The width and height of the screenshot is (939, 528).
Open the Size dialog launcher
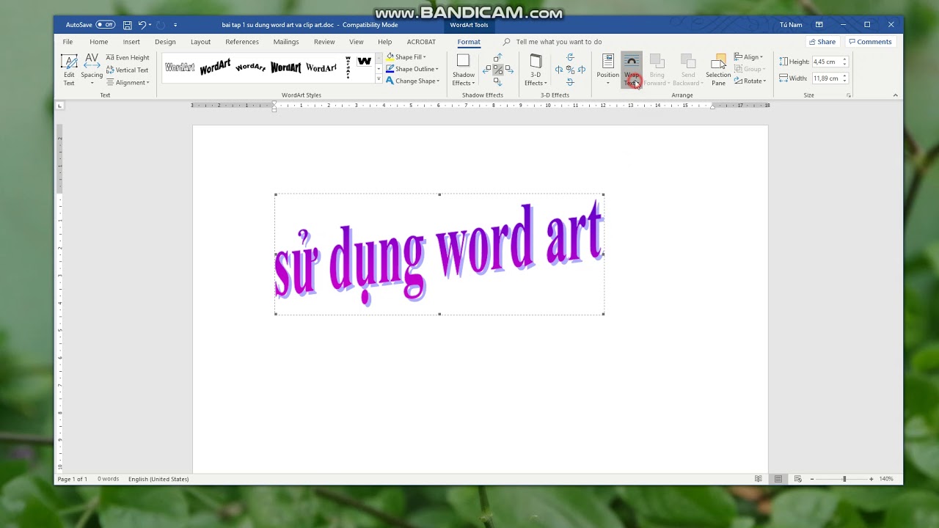[849, 95]
